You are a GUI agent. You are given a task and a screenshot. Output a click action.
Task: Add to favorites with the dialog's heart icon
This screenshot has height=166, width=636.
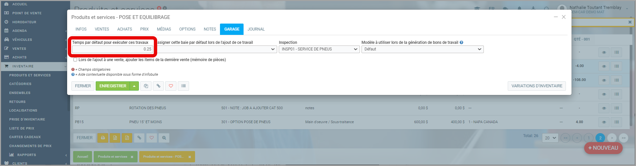[171, 86]
